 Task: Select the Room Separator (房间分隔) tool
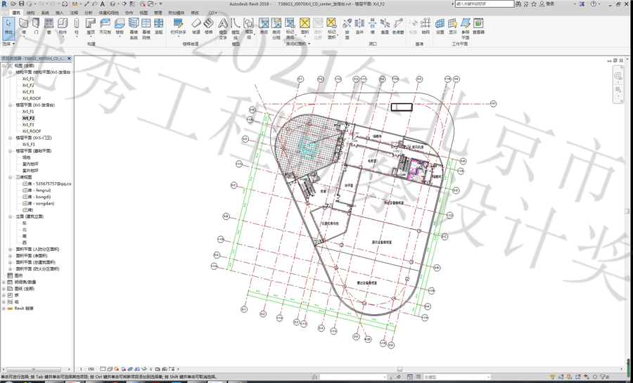[276, 28]
